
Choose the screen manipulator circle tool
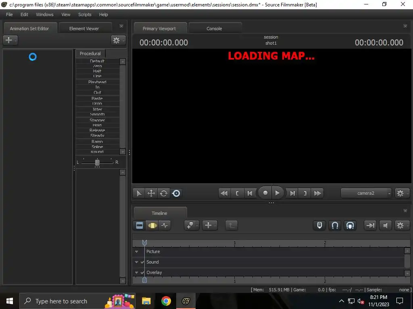tap(176, 194)
